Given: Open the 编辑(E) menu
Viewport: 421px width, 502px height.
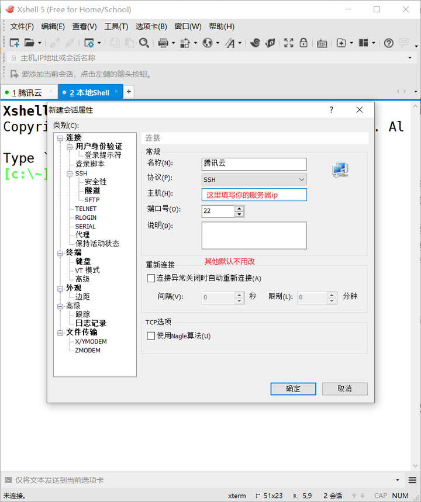Looking at the screenshot, I should [53, 26].
